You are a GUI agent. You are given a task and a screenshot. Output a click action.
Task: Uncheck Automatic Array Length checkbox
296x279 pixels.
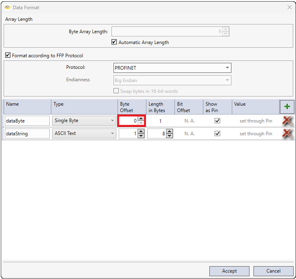tap(114, 42)
